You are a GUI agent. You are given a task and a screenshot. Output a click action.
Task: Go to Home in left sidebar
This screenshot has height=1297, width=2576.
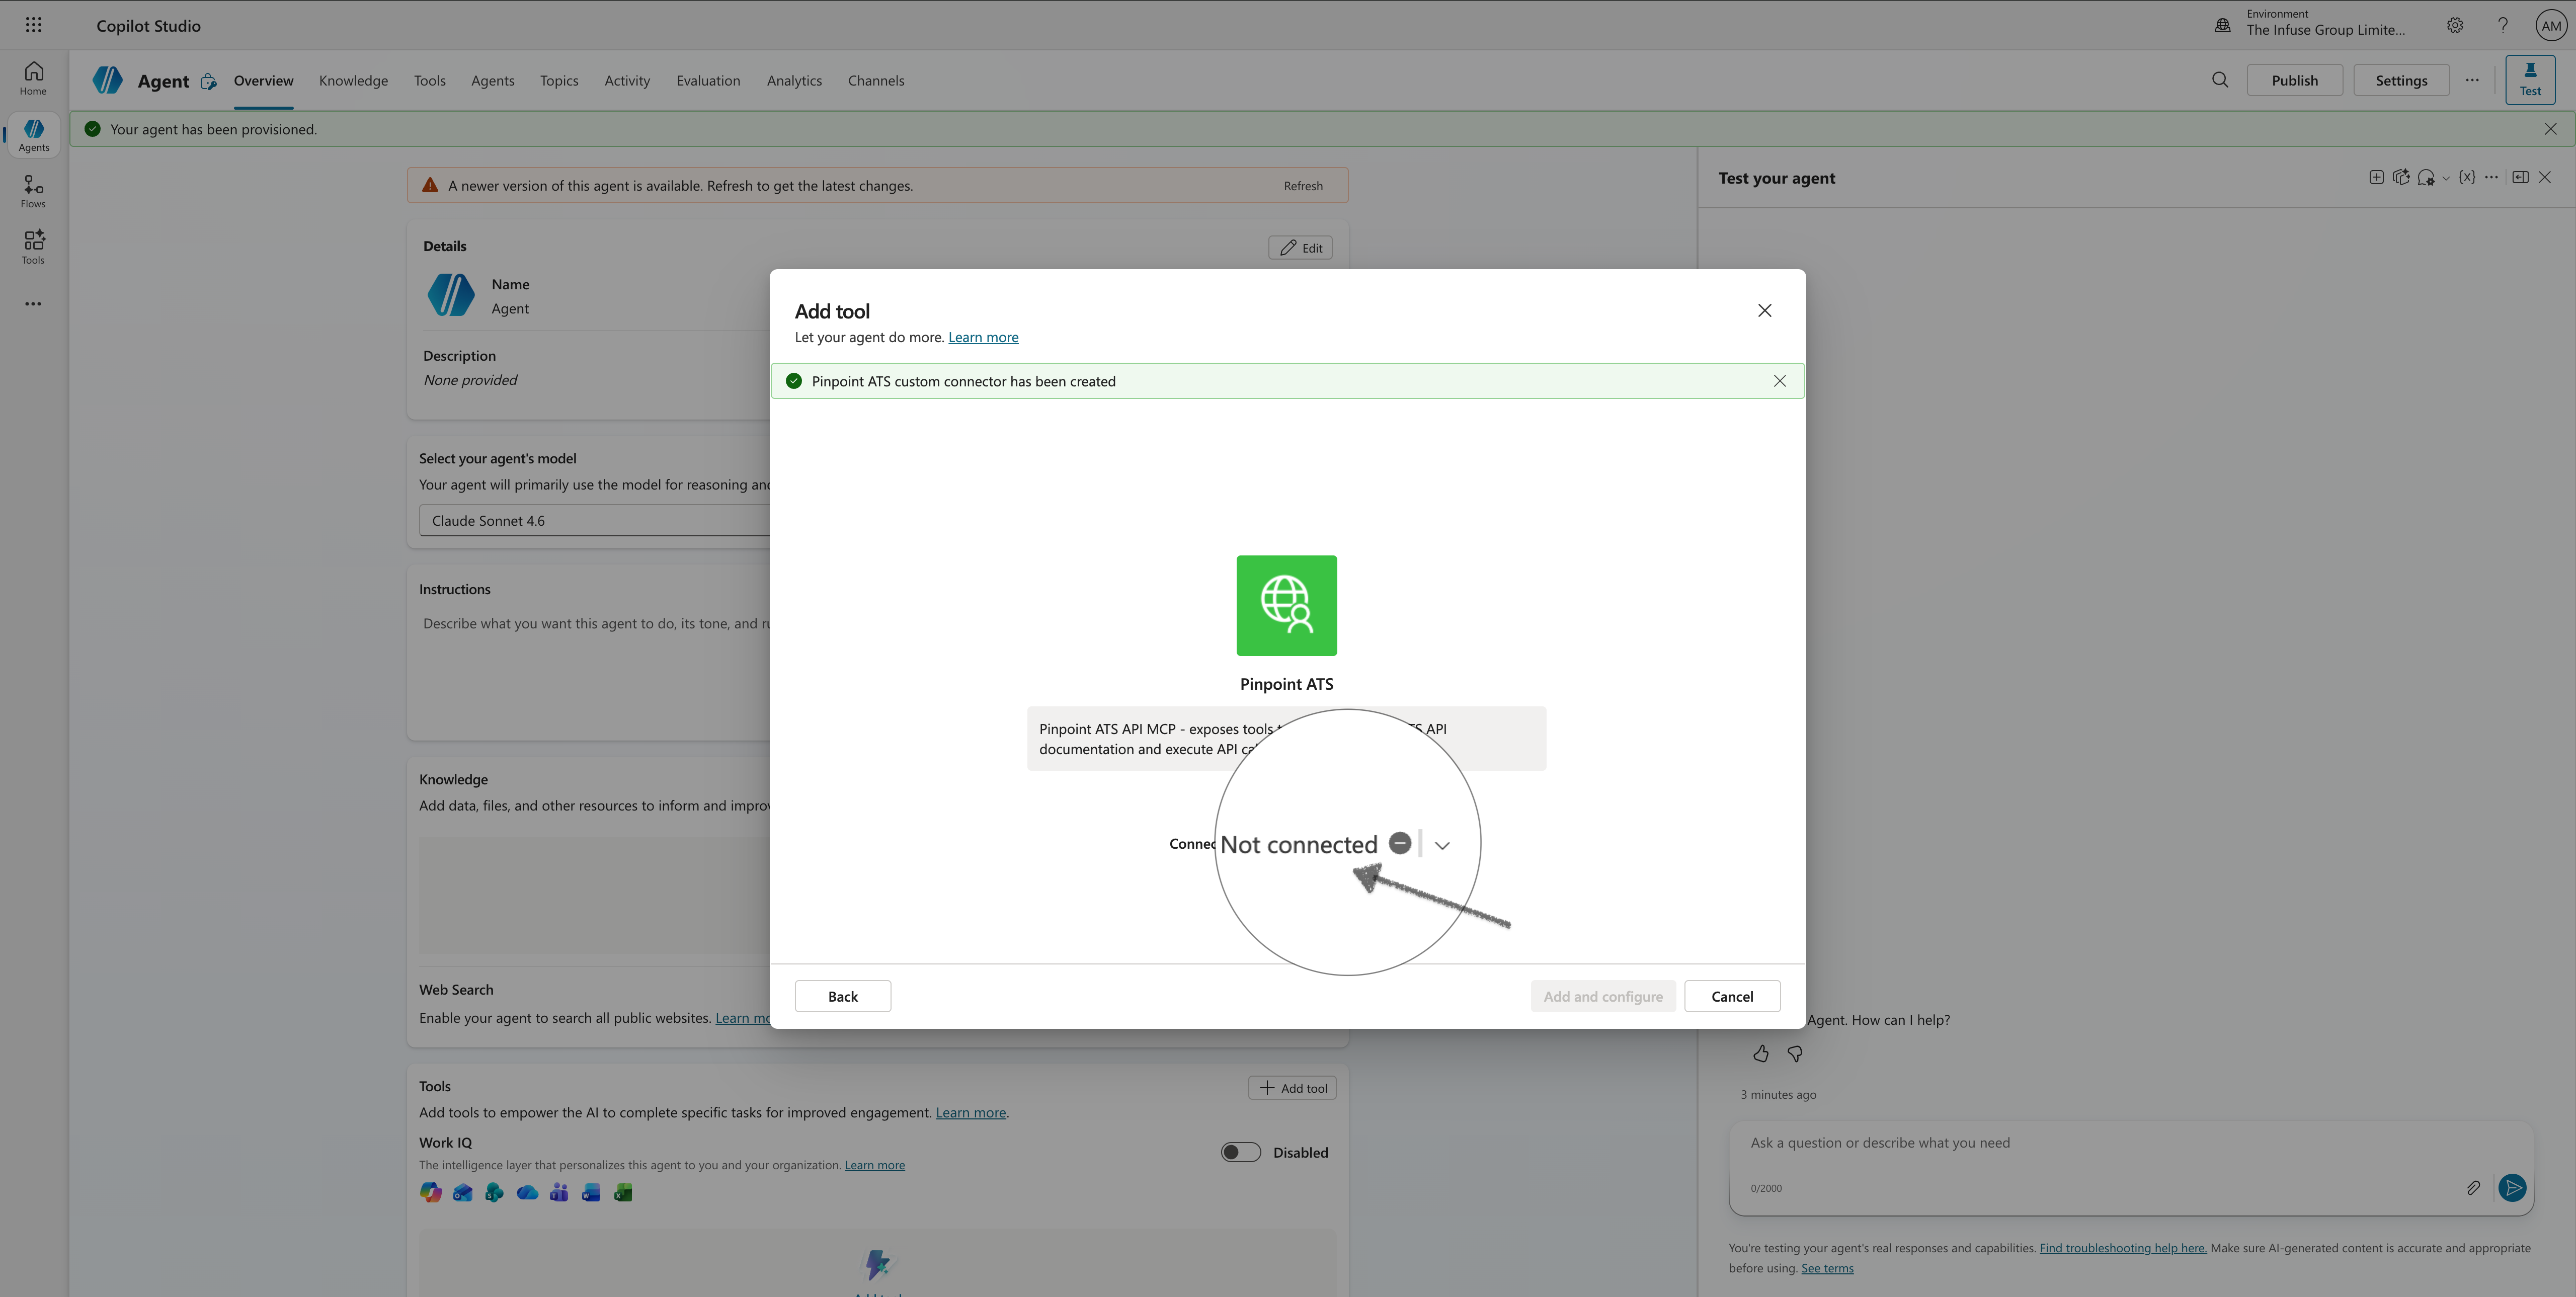pos(33,78)
